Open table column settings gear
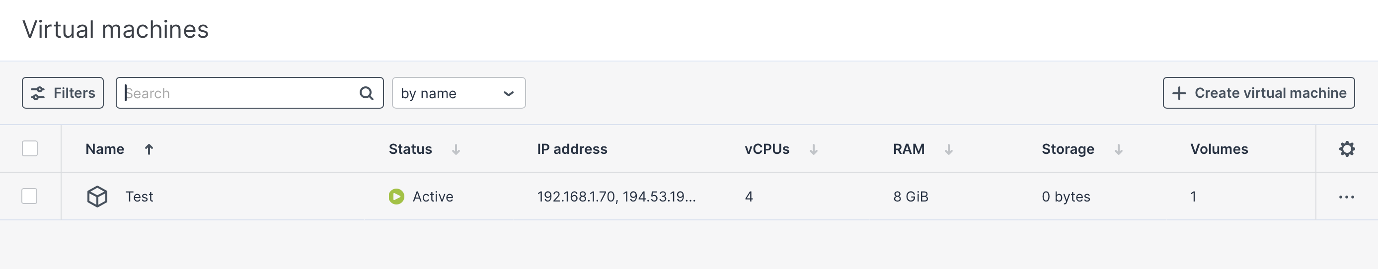 1346,149
